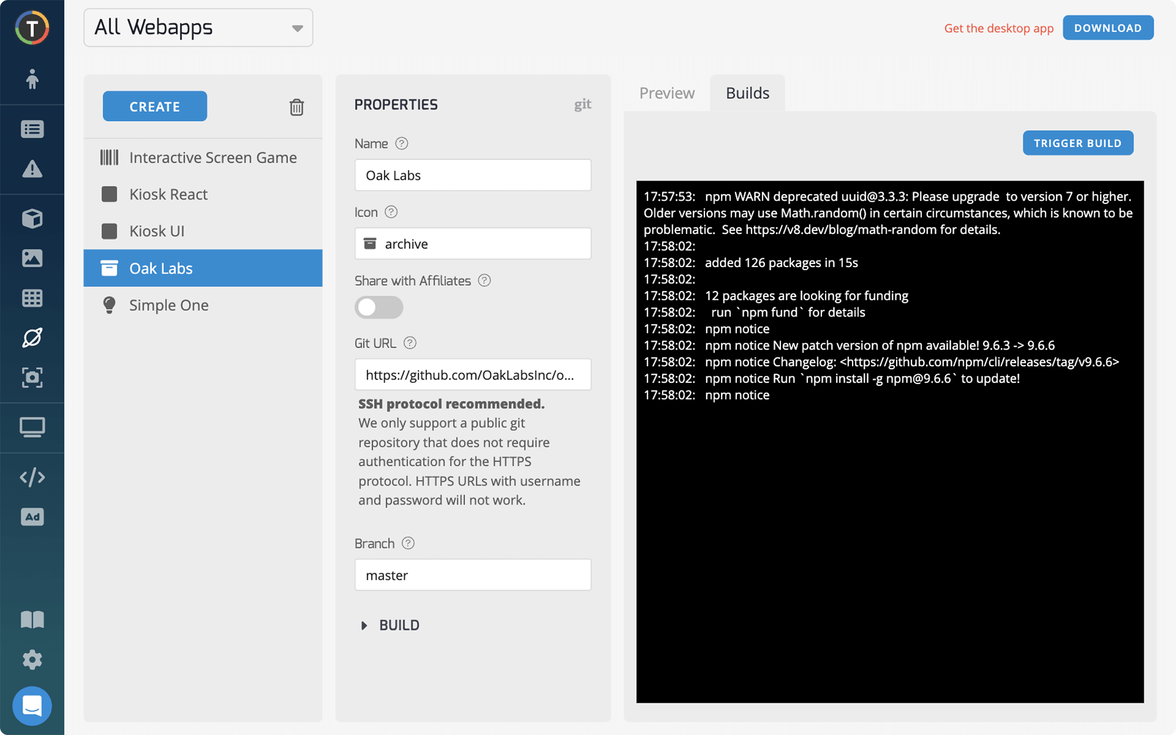Image resolution: width=1176 pixels, height=735 pixels.
Task: Open the archive icon selector field
Action: point(473,243)
